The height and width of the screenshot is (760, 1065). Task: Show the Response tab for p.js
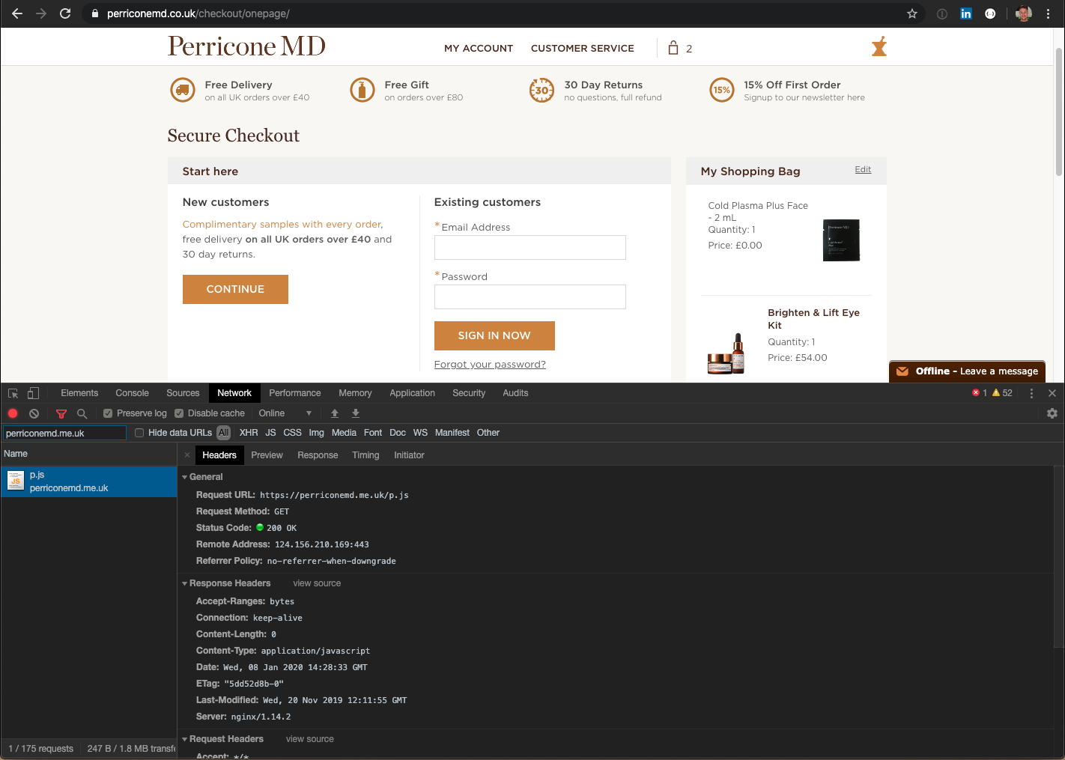pyautogui.click(x=318, y=455)
